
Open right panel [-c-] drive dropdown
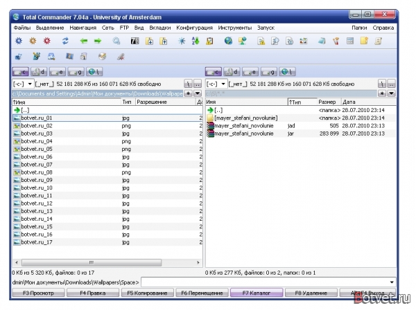[x=216, y=84]
